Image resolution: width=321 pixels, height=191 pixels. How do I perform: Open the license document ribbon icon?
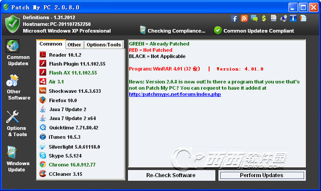coord(303,18)
